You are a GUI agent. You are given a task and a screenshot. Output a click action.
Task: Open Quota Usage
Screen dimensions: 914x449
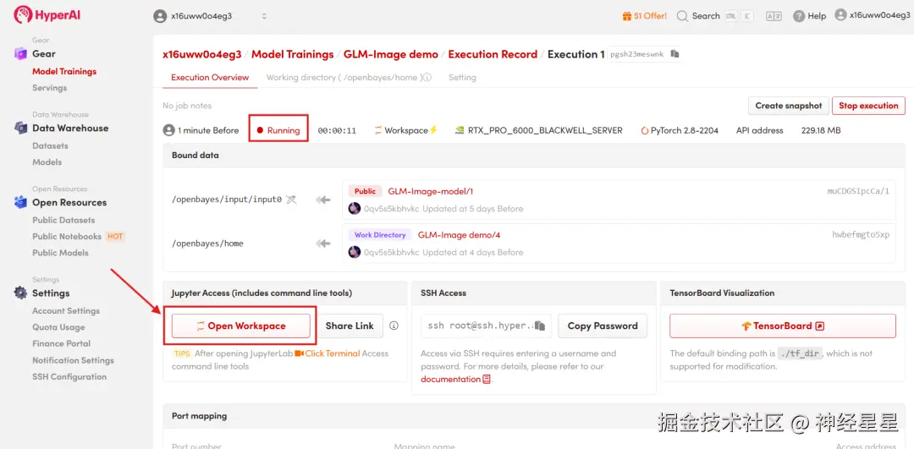58,327
